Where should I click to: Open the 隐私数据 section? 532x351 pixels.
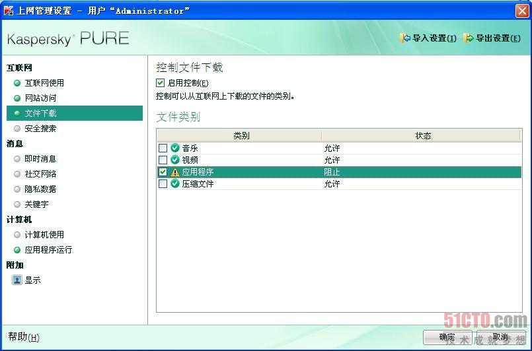click(x=40, y=189)
